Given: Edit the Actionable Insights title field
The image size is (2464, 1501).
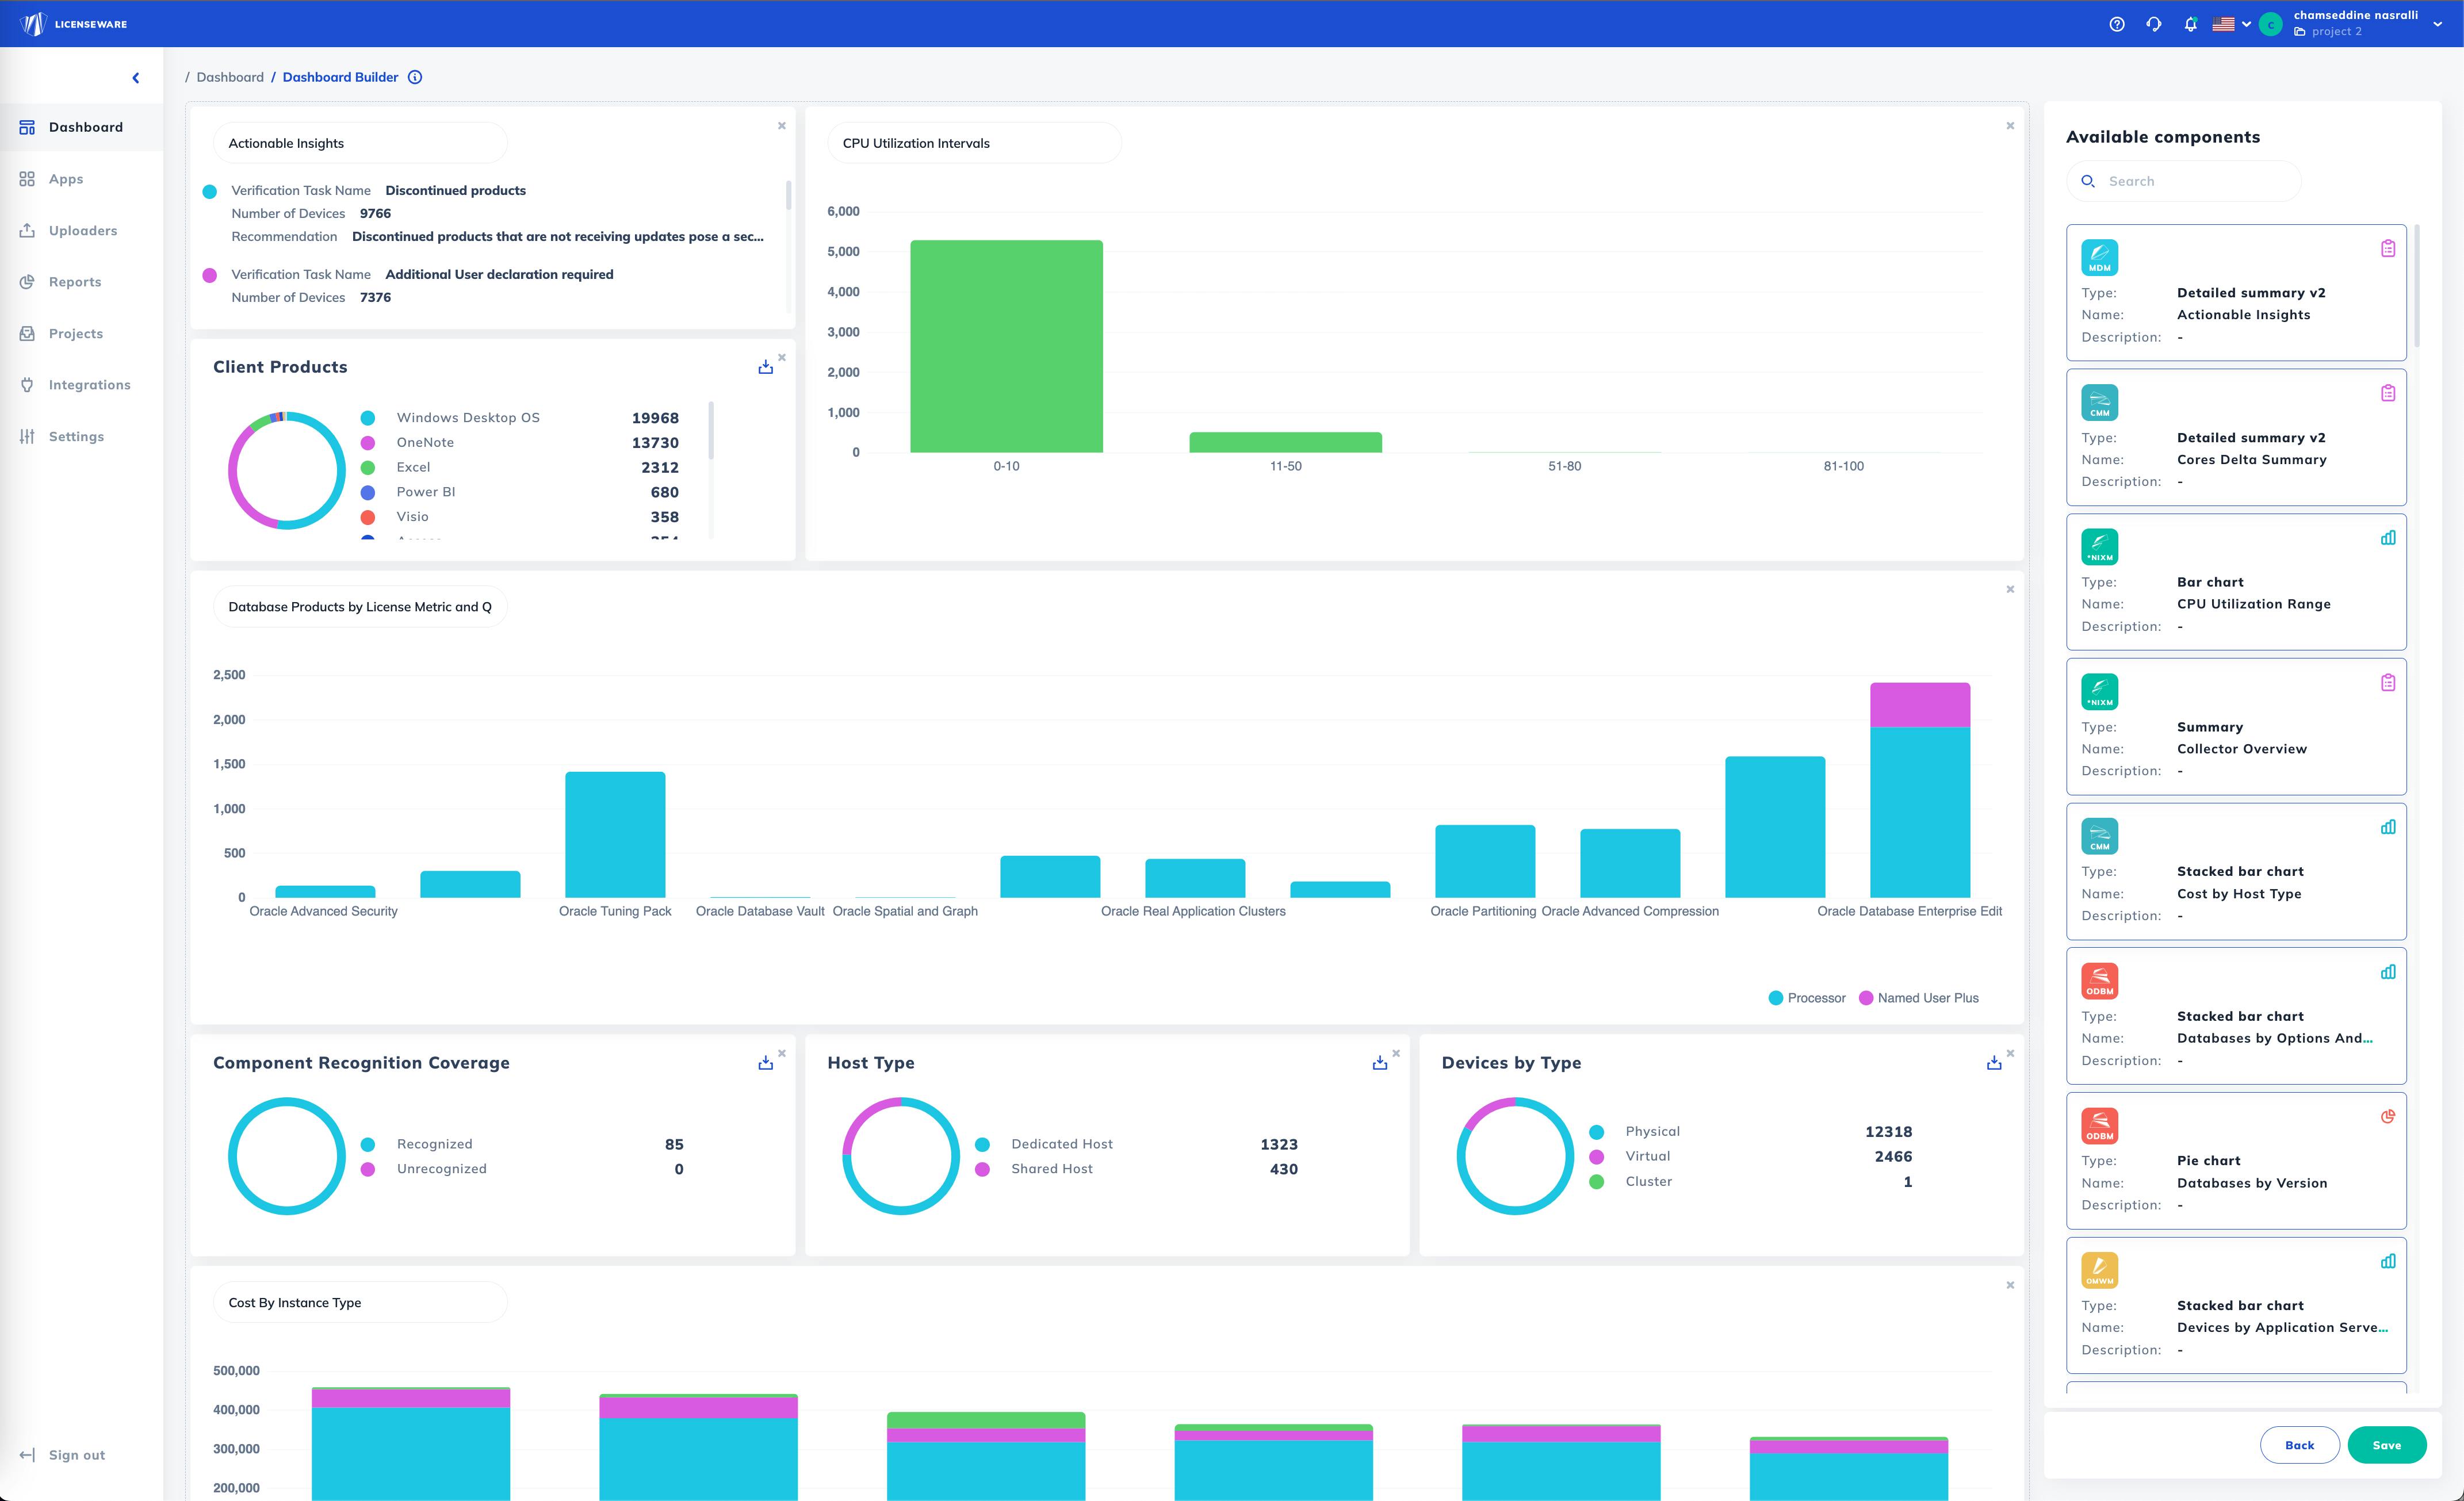Looking at the screenshot, I should pos(360,143).
